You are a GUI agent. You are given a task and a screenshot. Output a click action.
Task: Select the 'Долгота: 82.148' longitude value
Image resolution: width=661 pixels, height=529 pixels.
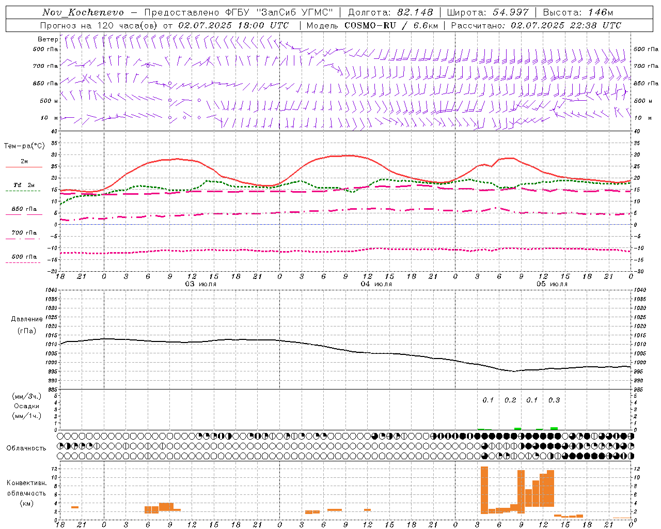(390, 12)
